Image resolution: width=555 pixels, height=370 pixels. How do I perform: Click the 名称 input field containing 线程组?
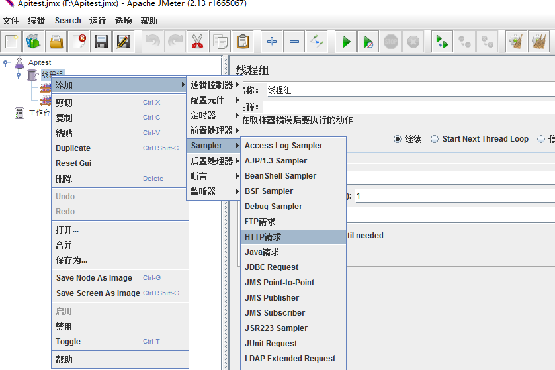pyautogui.click(x=410, y=90)
